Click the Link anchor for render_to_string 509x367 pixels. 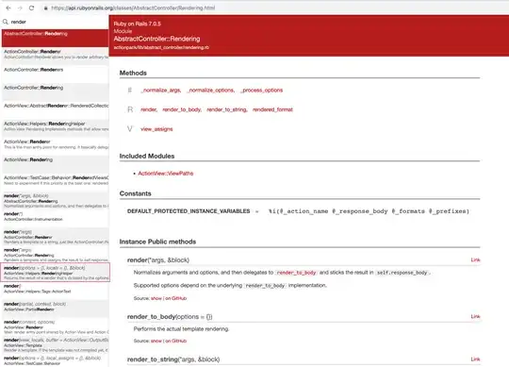[475, 359]
